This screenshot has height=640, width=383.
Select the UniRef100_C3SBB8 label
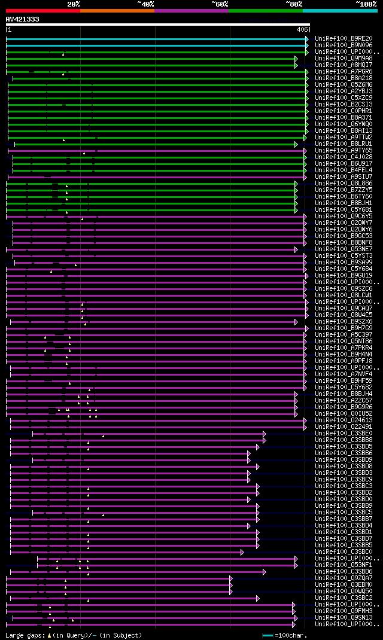[344, 440]
